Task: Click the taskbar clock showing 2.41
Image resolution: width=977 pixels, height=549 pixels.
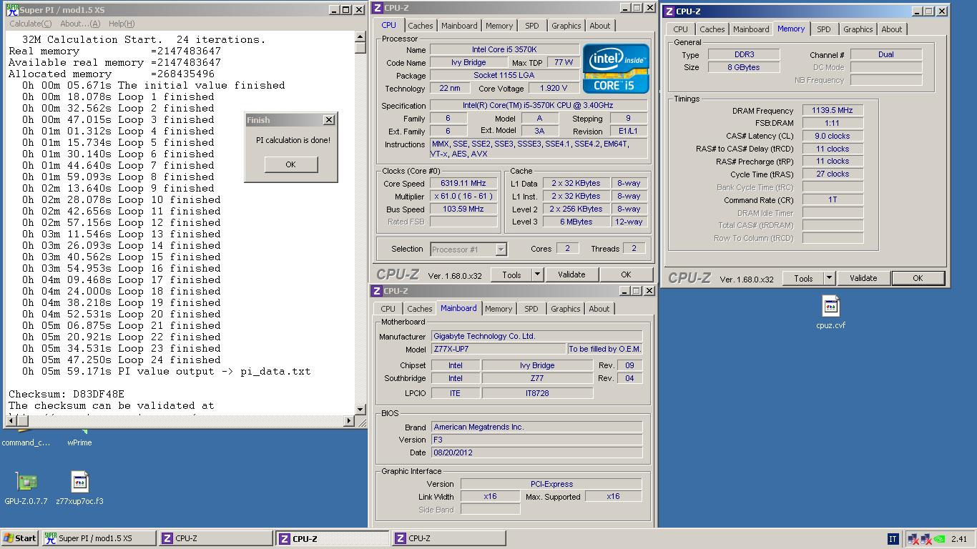Action: point(960,539)
